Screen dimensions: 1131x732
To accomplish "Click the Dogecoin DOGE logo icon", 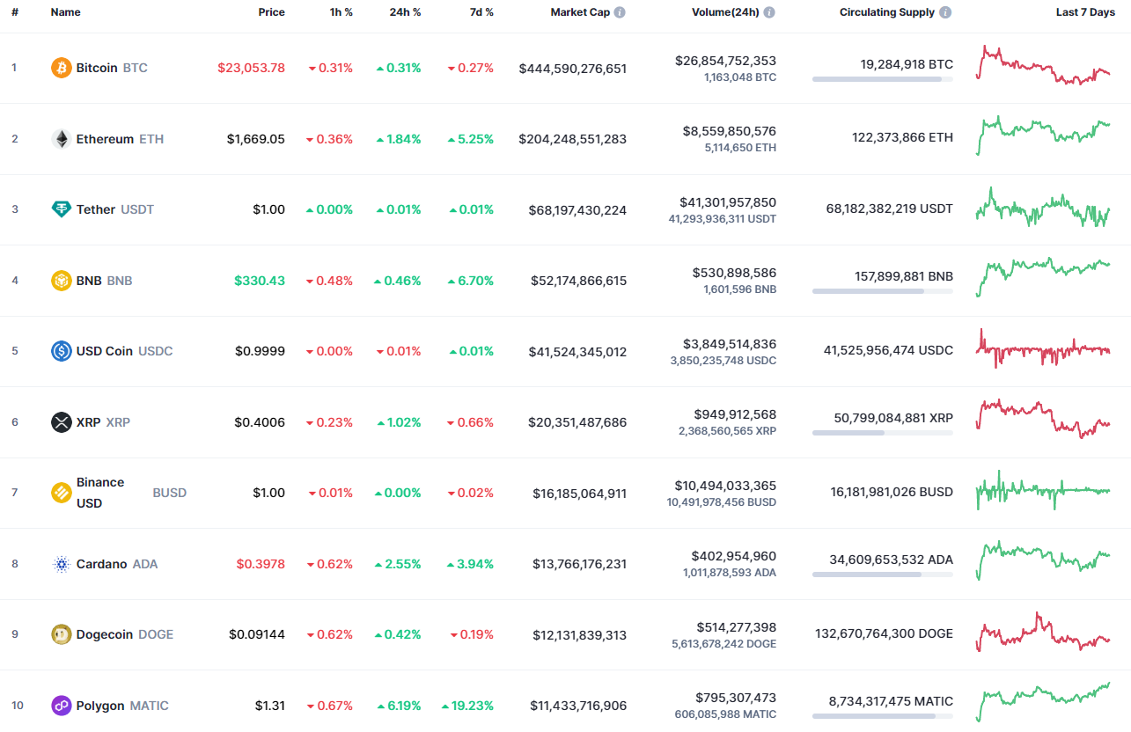I will (x=60, y=633).
